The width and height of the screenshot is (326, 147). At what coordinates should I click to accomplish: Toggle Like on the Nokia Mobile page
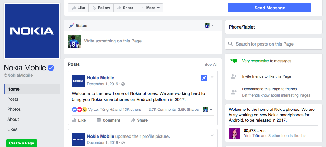[77, 8]
